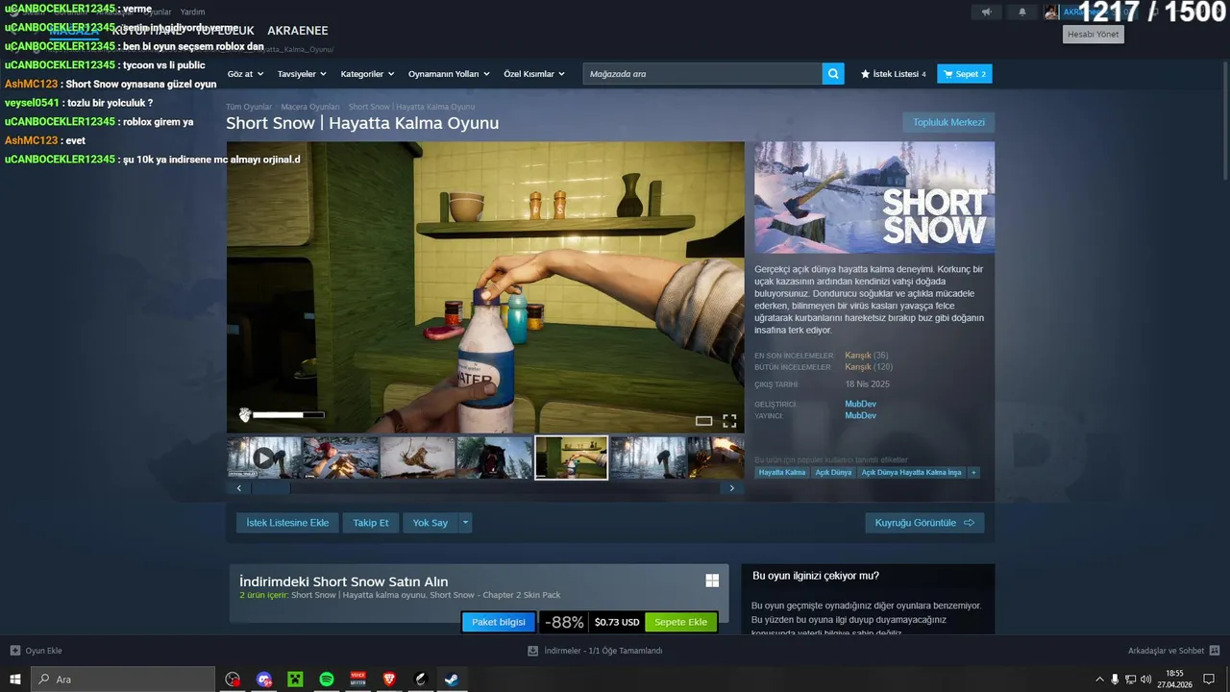The width and height of the screenshot is (1230, 692).
Task: Click the Windows taskbar Ara search box
Action: [x=123, y=680]
